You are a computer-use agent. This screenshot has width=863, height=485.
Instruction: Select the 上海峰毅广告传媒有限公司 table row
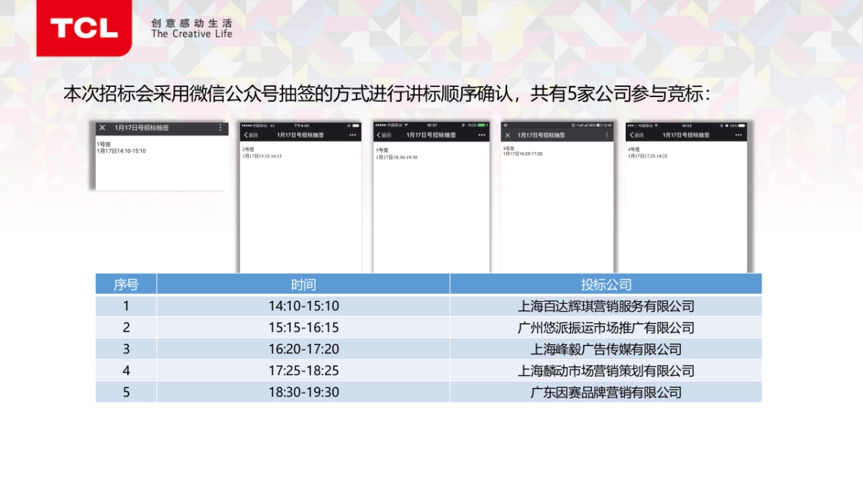606,349
